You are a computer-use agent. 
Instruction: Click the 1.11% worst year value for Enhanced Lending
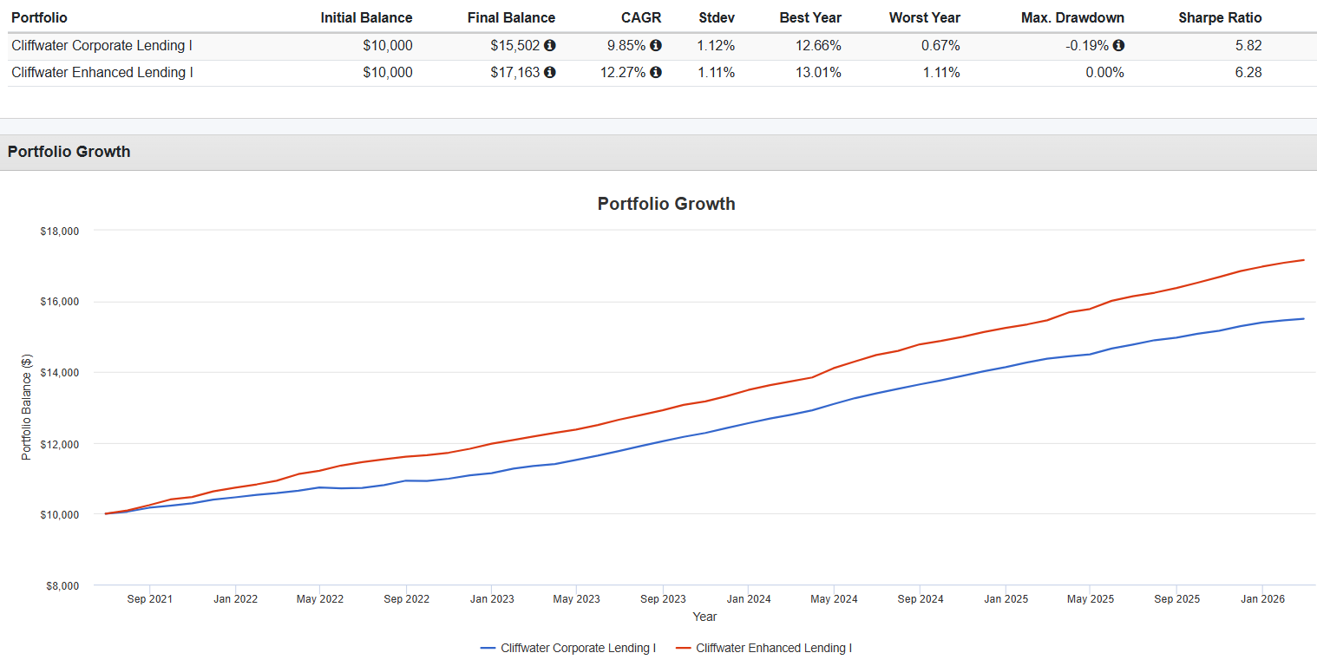tap(941, 73)
